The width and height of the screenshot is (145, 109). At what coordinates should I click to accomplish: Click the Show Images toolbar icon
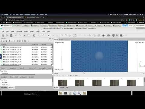point(121,35)
